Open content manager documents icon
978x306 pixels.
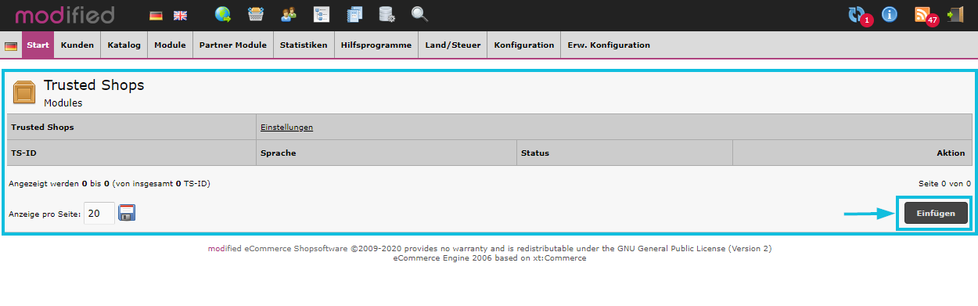tap(354, 14)
